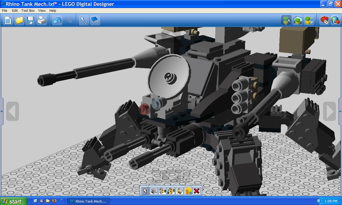342x205 pixels.
Task: Expand the right side panel handle
Action: tap(340, 111)
